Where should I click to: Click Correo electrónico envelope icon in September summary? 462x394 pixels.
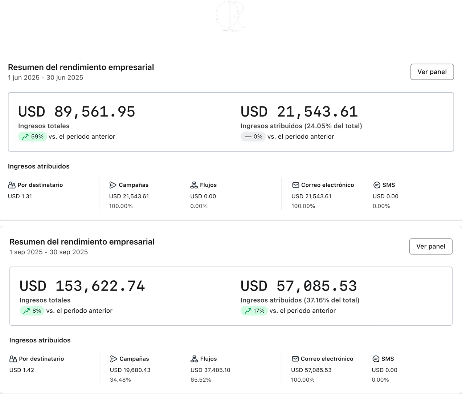point(295,359)
